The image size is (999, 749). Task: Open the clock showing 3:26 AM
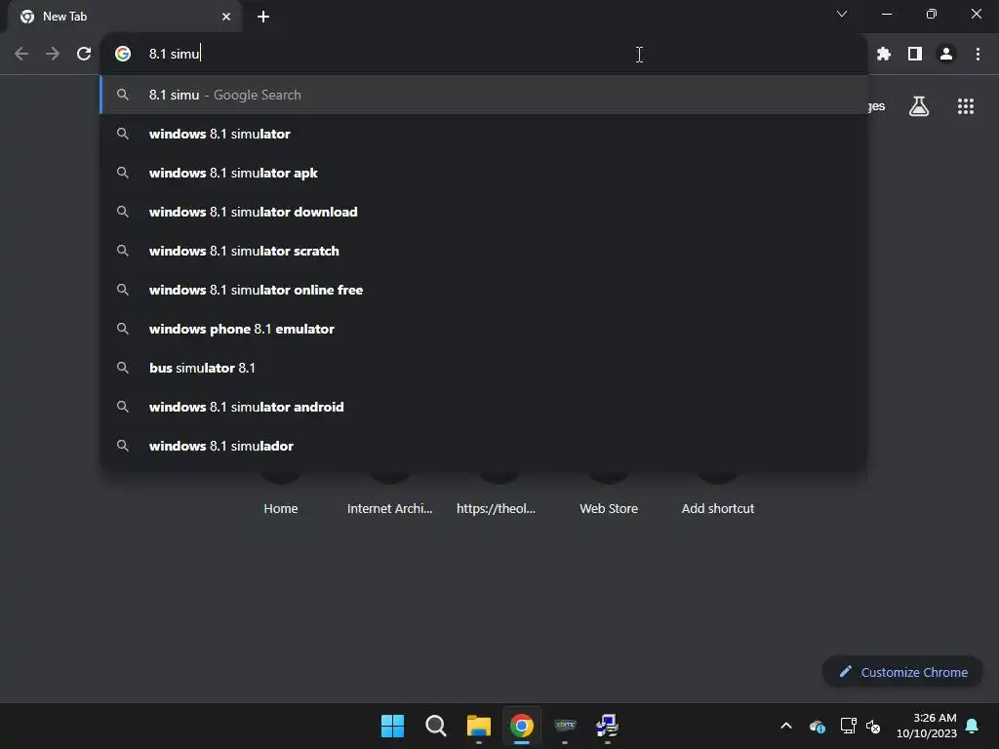[927, 726]
